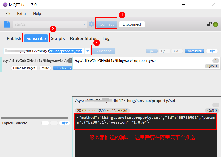Click the MQTT.fx app icon in title bar
Viewport: 221px width, 157px height.
coord(5,5)
